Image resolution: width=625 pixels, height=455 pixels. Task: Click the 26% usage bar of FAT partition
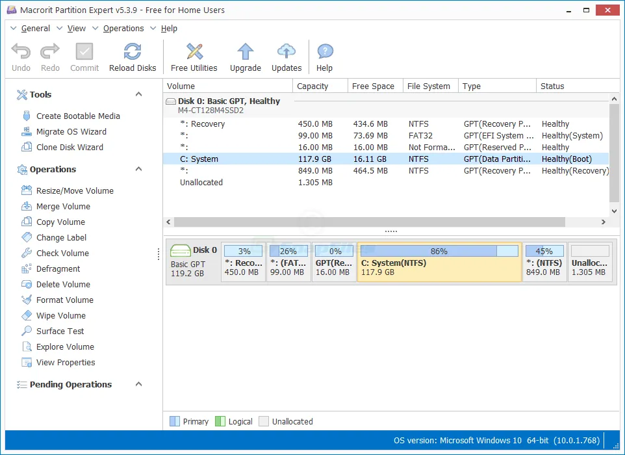point(288,251)
